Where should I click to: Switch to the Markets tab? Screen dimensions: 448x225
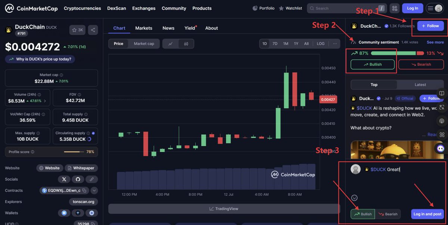[x=144, y=28]
